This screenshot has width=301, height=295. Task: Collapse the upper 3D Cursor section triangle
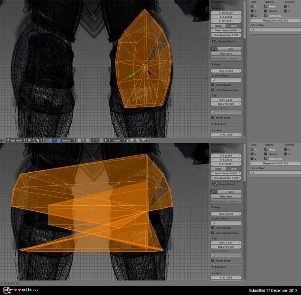tap(212, 124)
